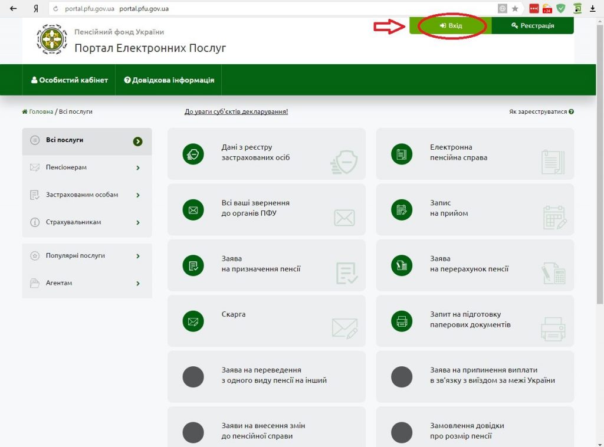Screen dimensions: 604x447
Task: Click the Заява на призначення пенсії document icon
Action: tap(193, 265)
